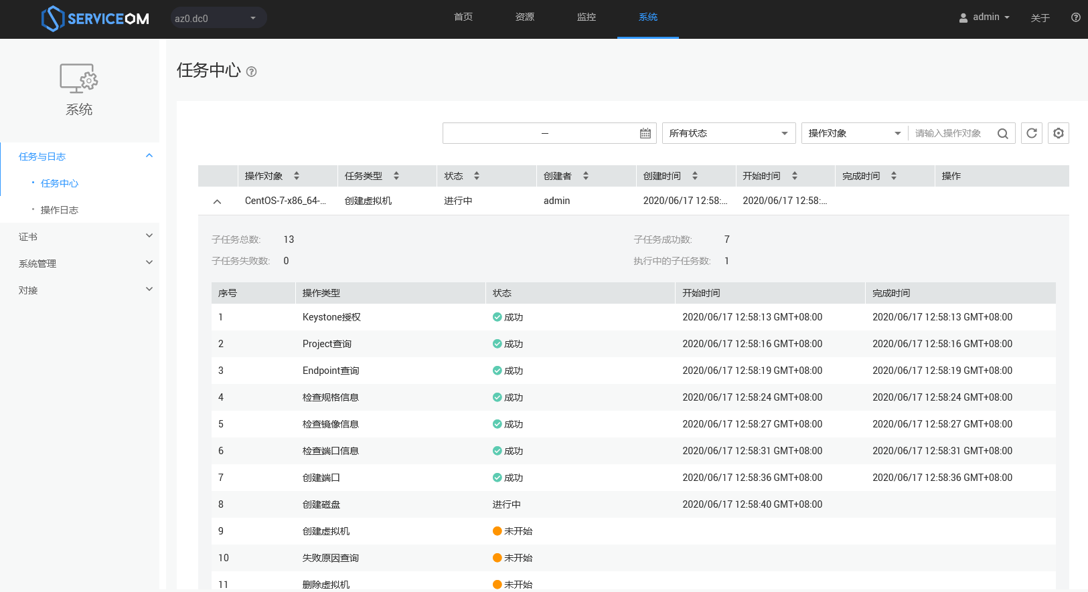Screen dimensions: 1088x592
Task: Sort by 创建者 column
Action: pyautogui.click(x=586, y=176)
